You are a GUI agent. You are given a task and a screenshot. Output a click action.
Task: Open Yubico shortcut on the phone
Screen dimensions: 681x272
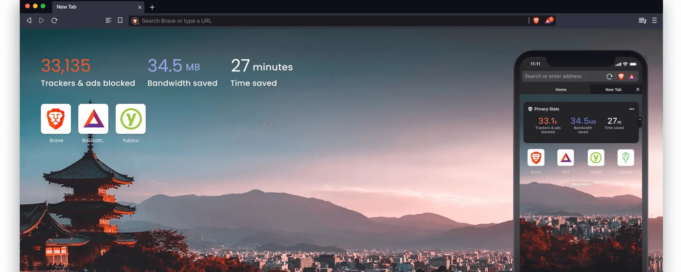point(596,157)
